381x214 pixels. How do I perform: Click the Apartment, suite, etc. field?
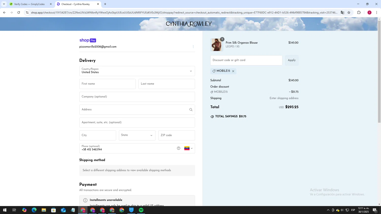[x=137, y=122]
